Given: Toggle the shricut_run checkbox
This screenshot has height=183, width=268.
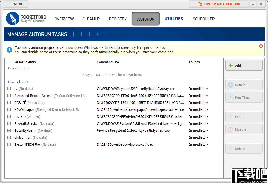Looking at the screenshot, I should [9, 137].
